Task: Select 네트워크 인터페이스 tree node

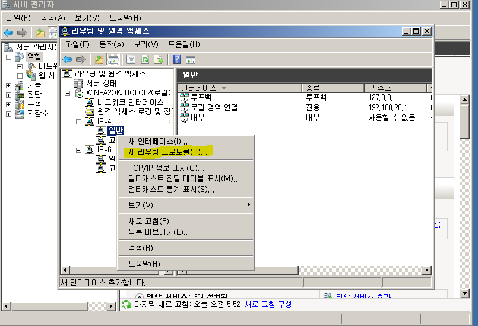Action: (131, 102)
